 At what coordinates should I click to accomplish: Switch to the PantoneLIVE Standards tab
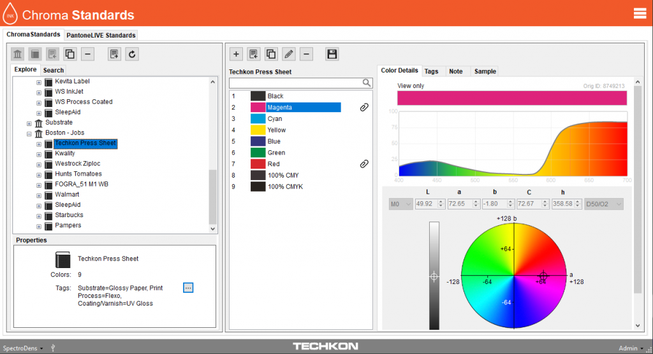tap(101, 35)
